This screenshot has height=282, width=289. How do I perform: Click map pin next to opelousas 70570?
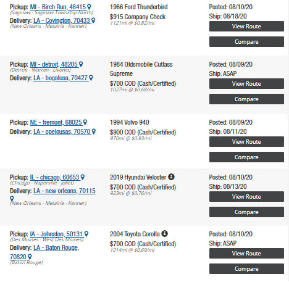point(94,131)
